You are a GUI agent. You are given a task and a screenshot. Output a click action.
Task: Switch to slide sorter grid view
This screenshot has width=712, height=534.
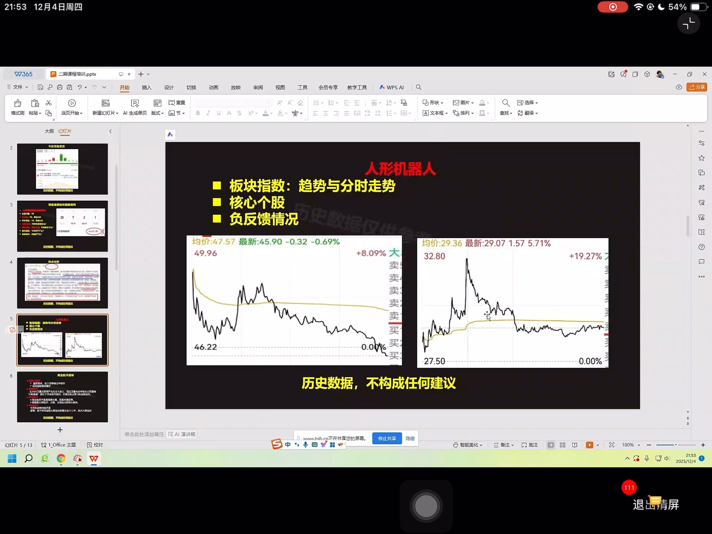pyautogui.click(x=563, y=445)
